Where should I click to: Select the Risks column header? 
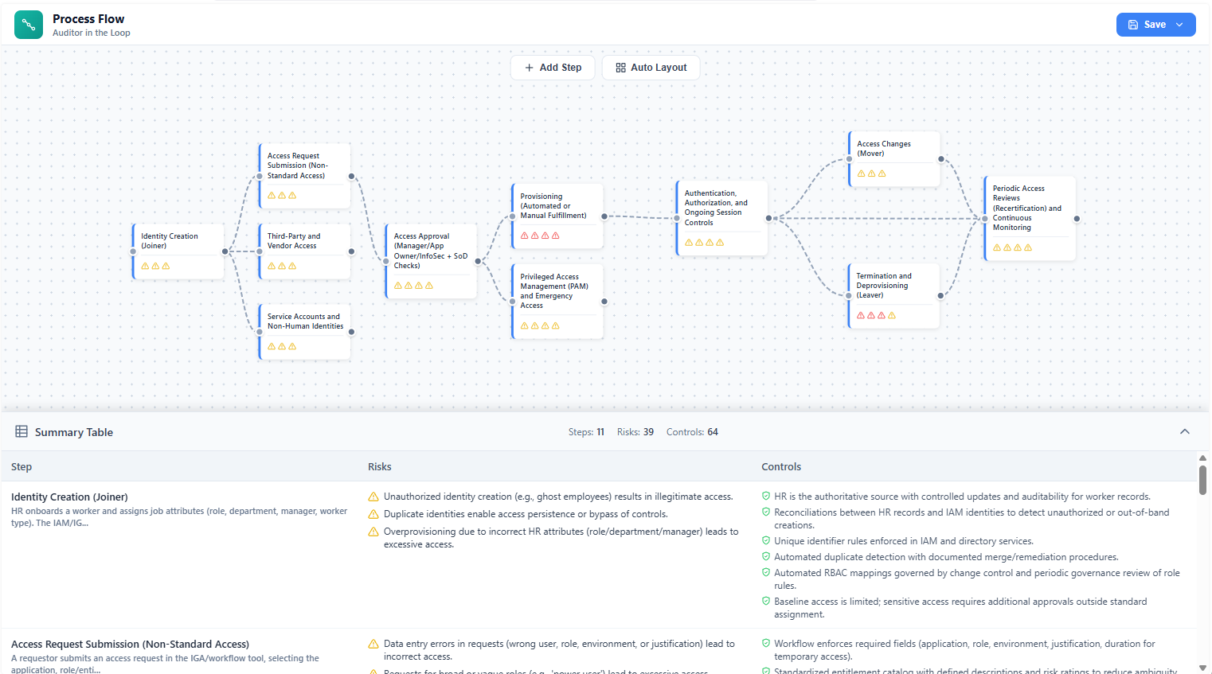coord(380,466)
